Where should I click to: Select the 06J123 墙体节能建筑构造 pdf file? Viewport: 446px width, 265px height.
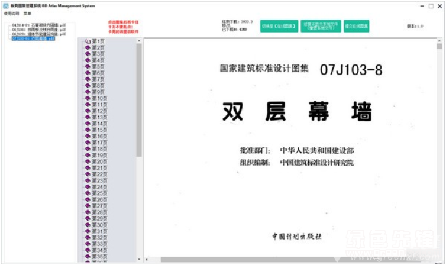38,34
